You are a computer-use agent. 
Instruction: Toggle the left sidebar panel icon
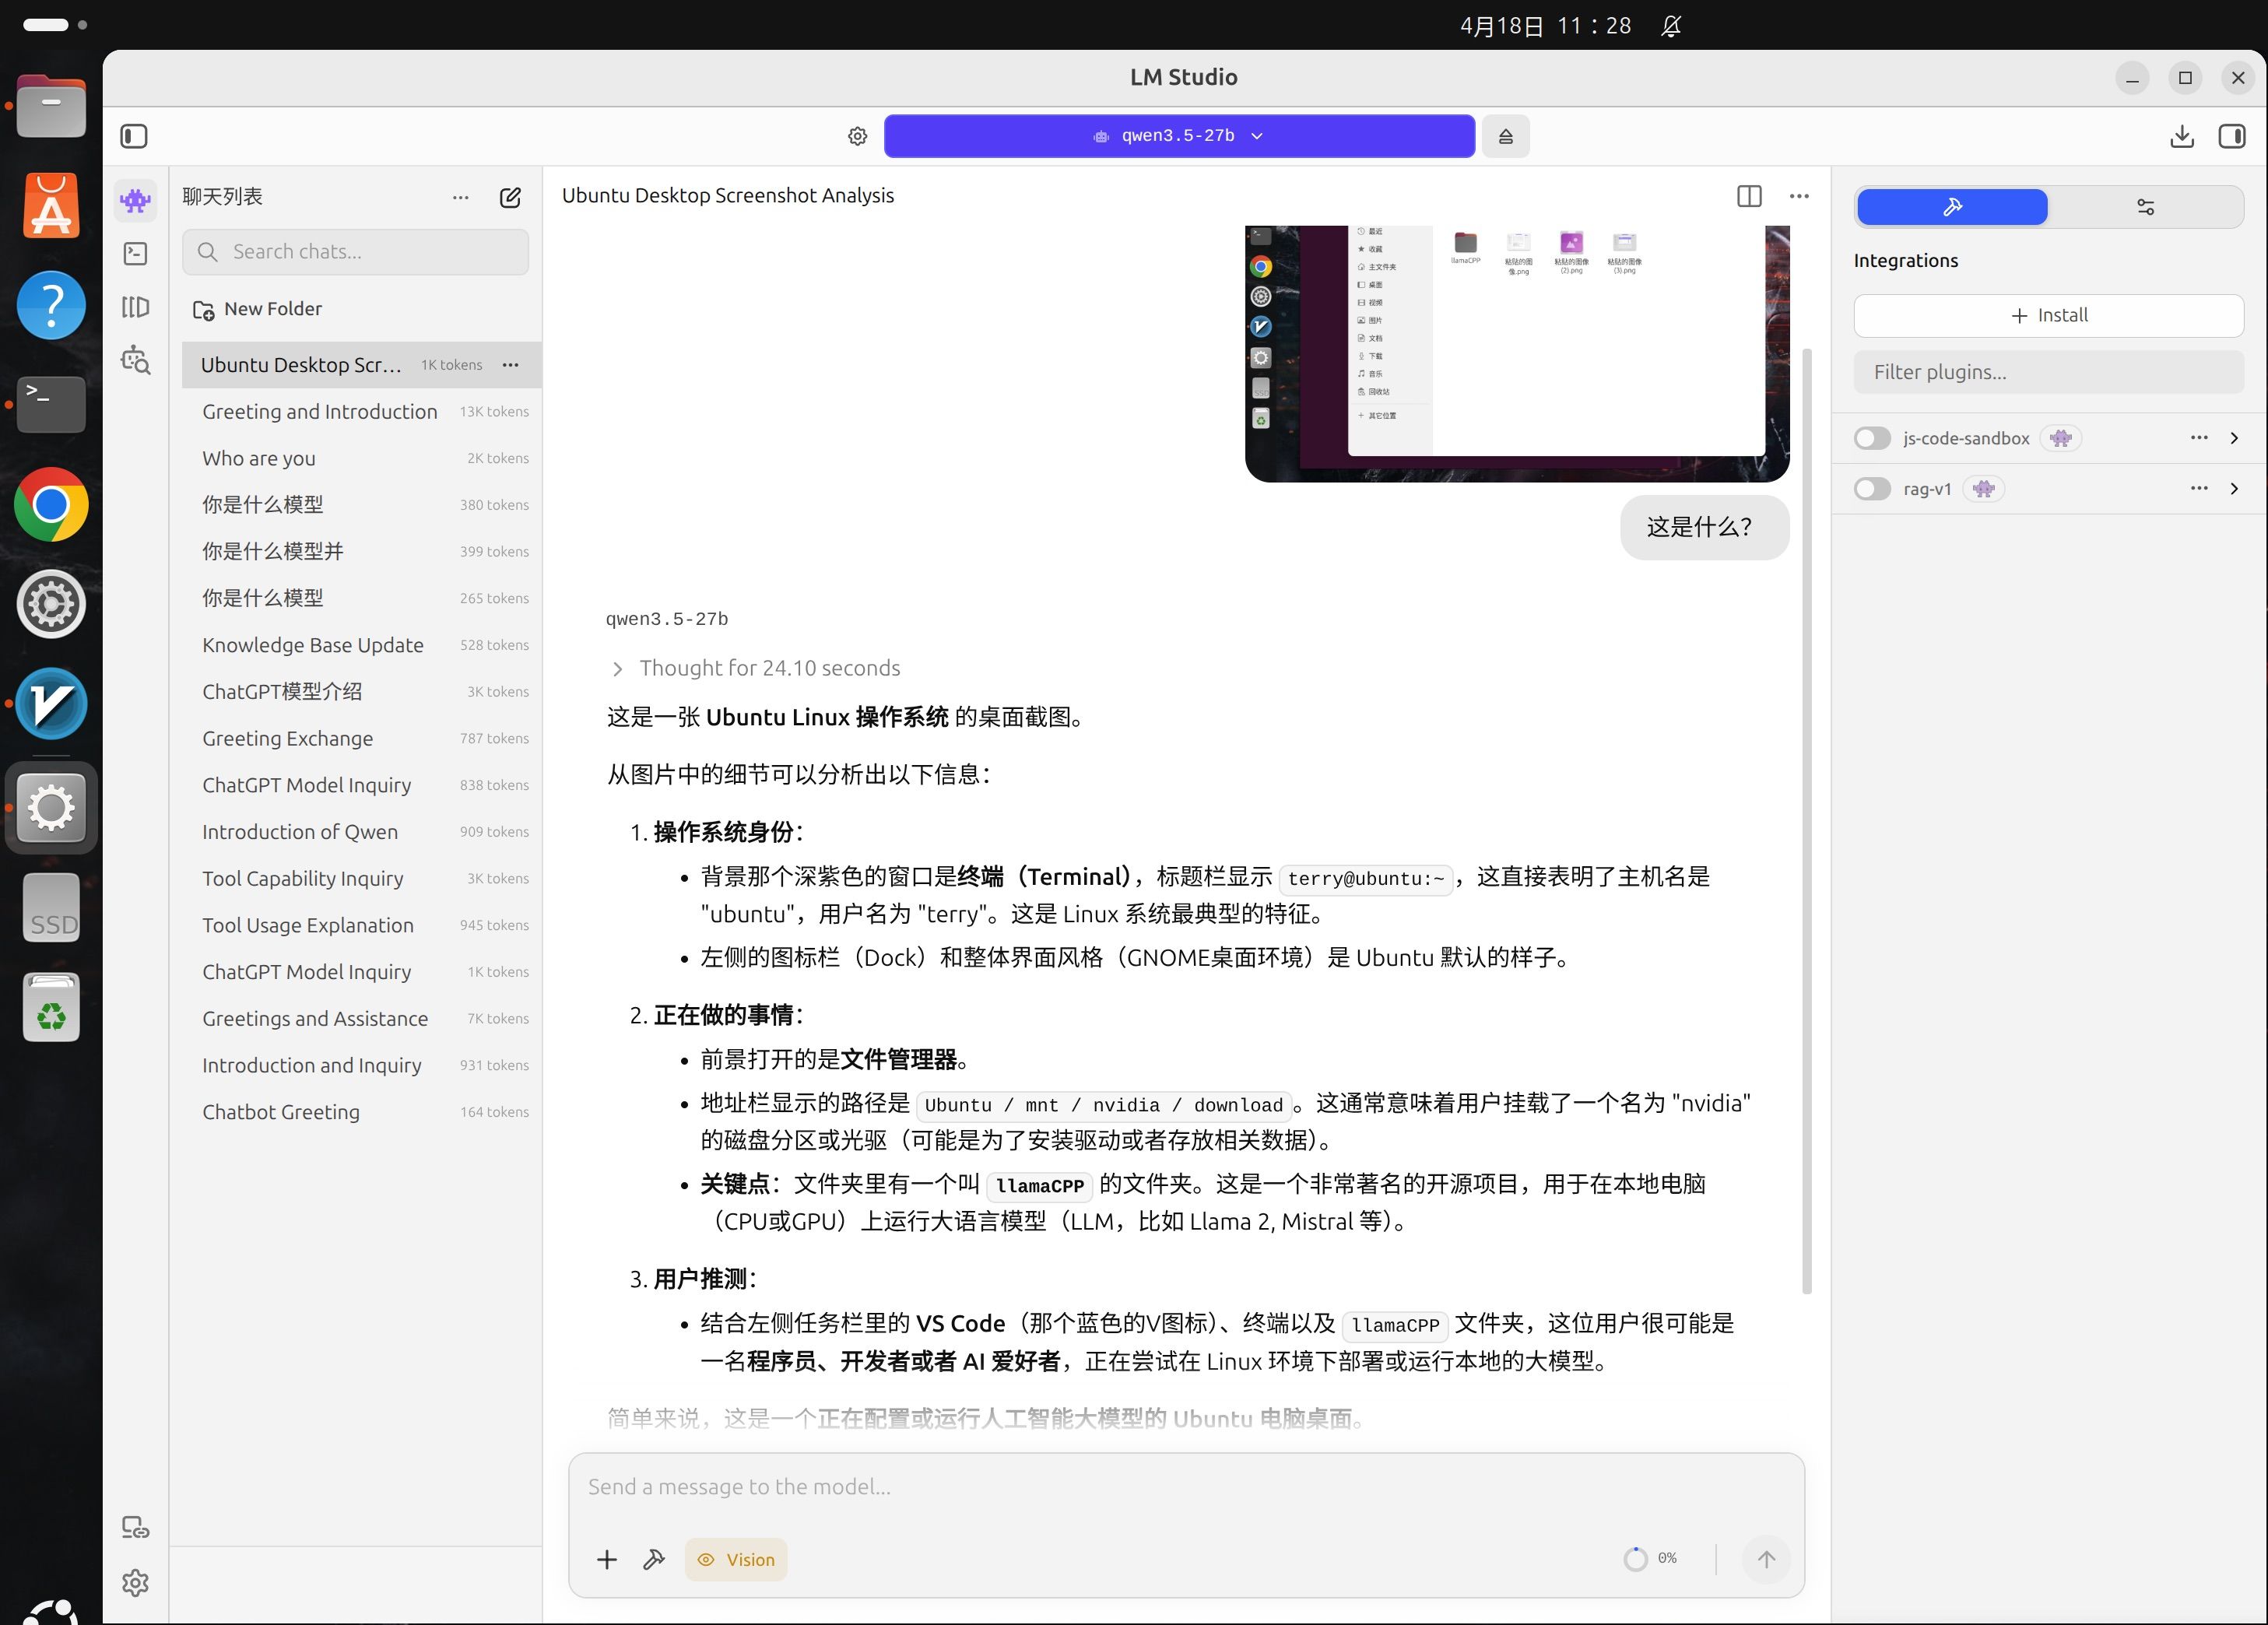click(x=134, y=136)
